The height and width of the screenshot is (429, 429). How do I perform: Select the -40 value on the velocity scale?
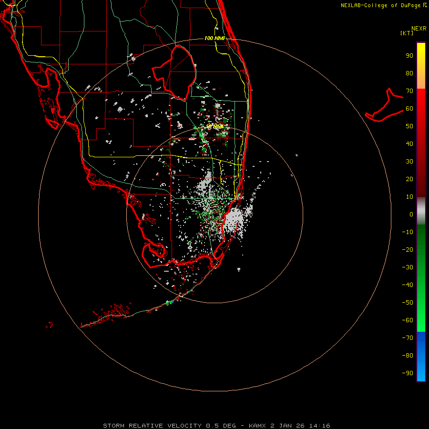pyautogui.click(x=408, y=285)
